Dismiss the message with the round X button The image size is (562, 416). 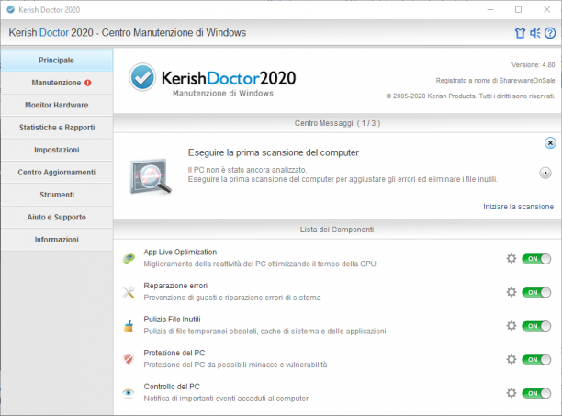click(550, 143)
